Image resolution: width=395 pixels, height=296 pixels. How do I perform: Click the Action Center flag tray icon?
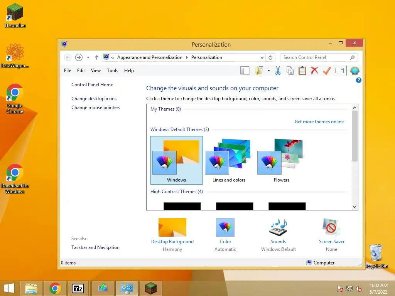340,289
